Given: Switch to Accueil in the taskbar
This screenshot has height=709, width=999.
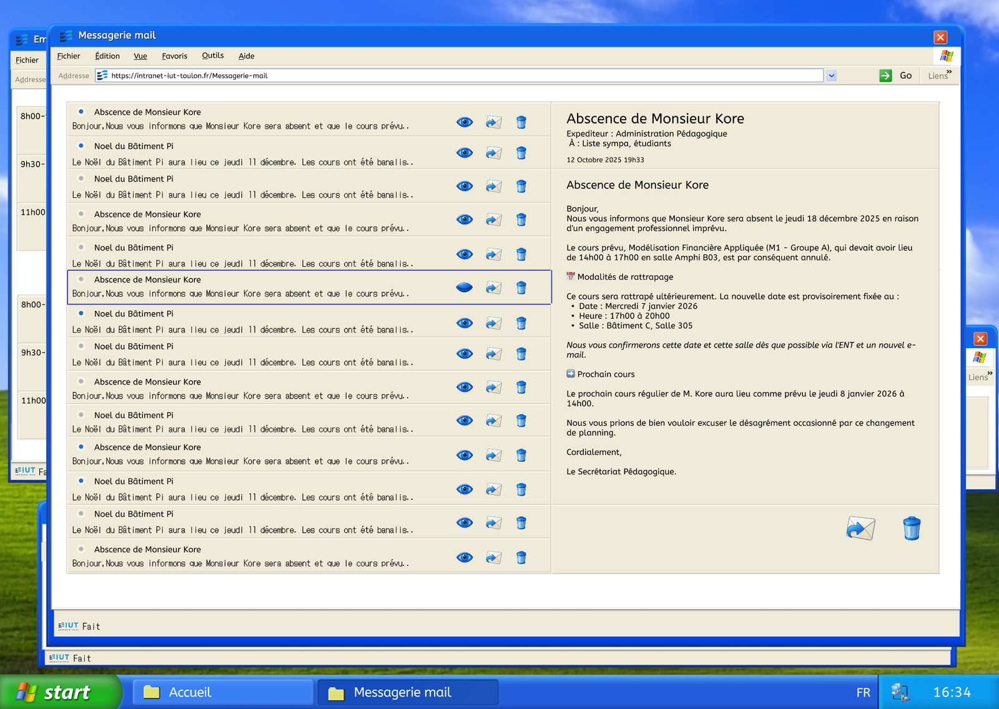Looking at the screenshot, I should pos(223,692).
